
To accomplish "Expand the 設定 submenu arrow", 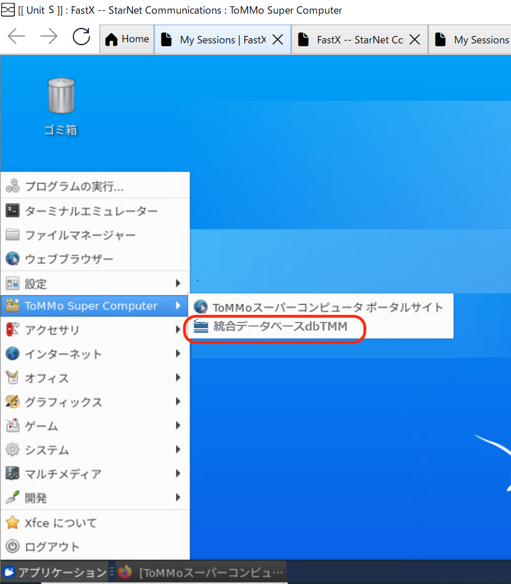I will coord(178,283).
